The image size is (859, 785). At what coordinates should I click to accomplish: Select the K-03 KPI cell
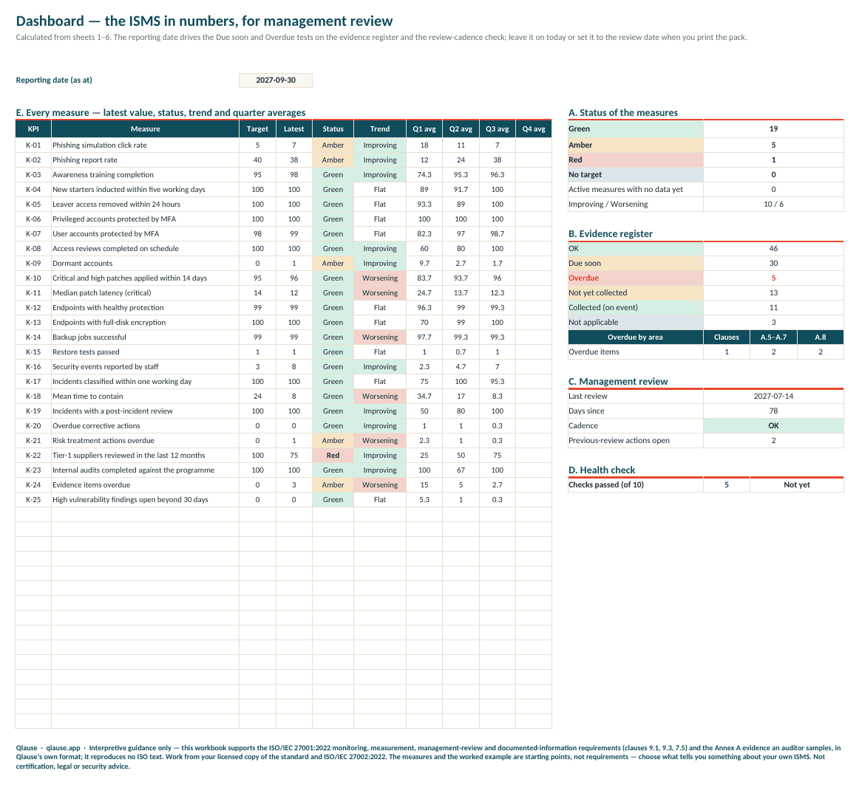coord(33,174)
